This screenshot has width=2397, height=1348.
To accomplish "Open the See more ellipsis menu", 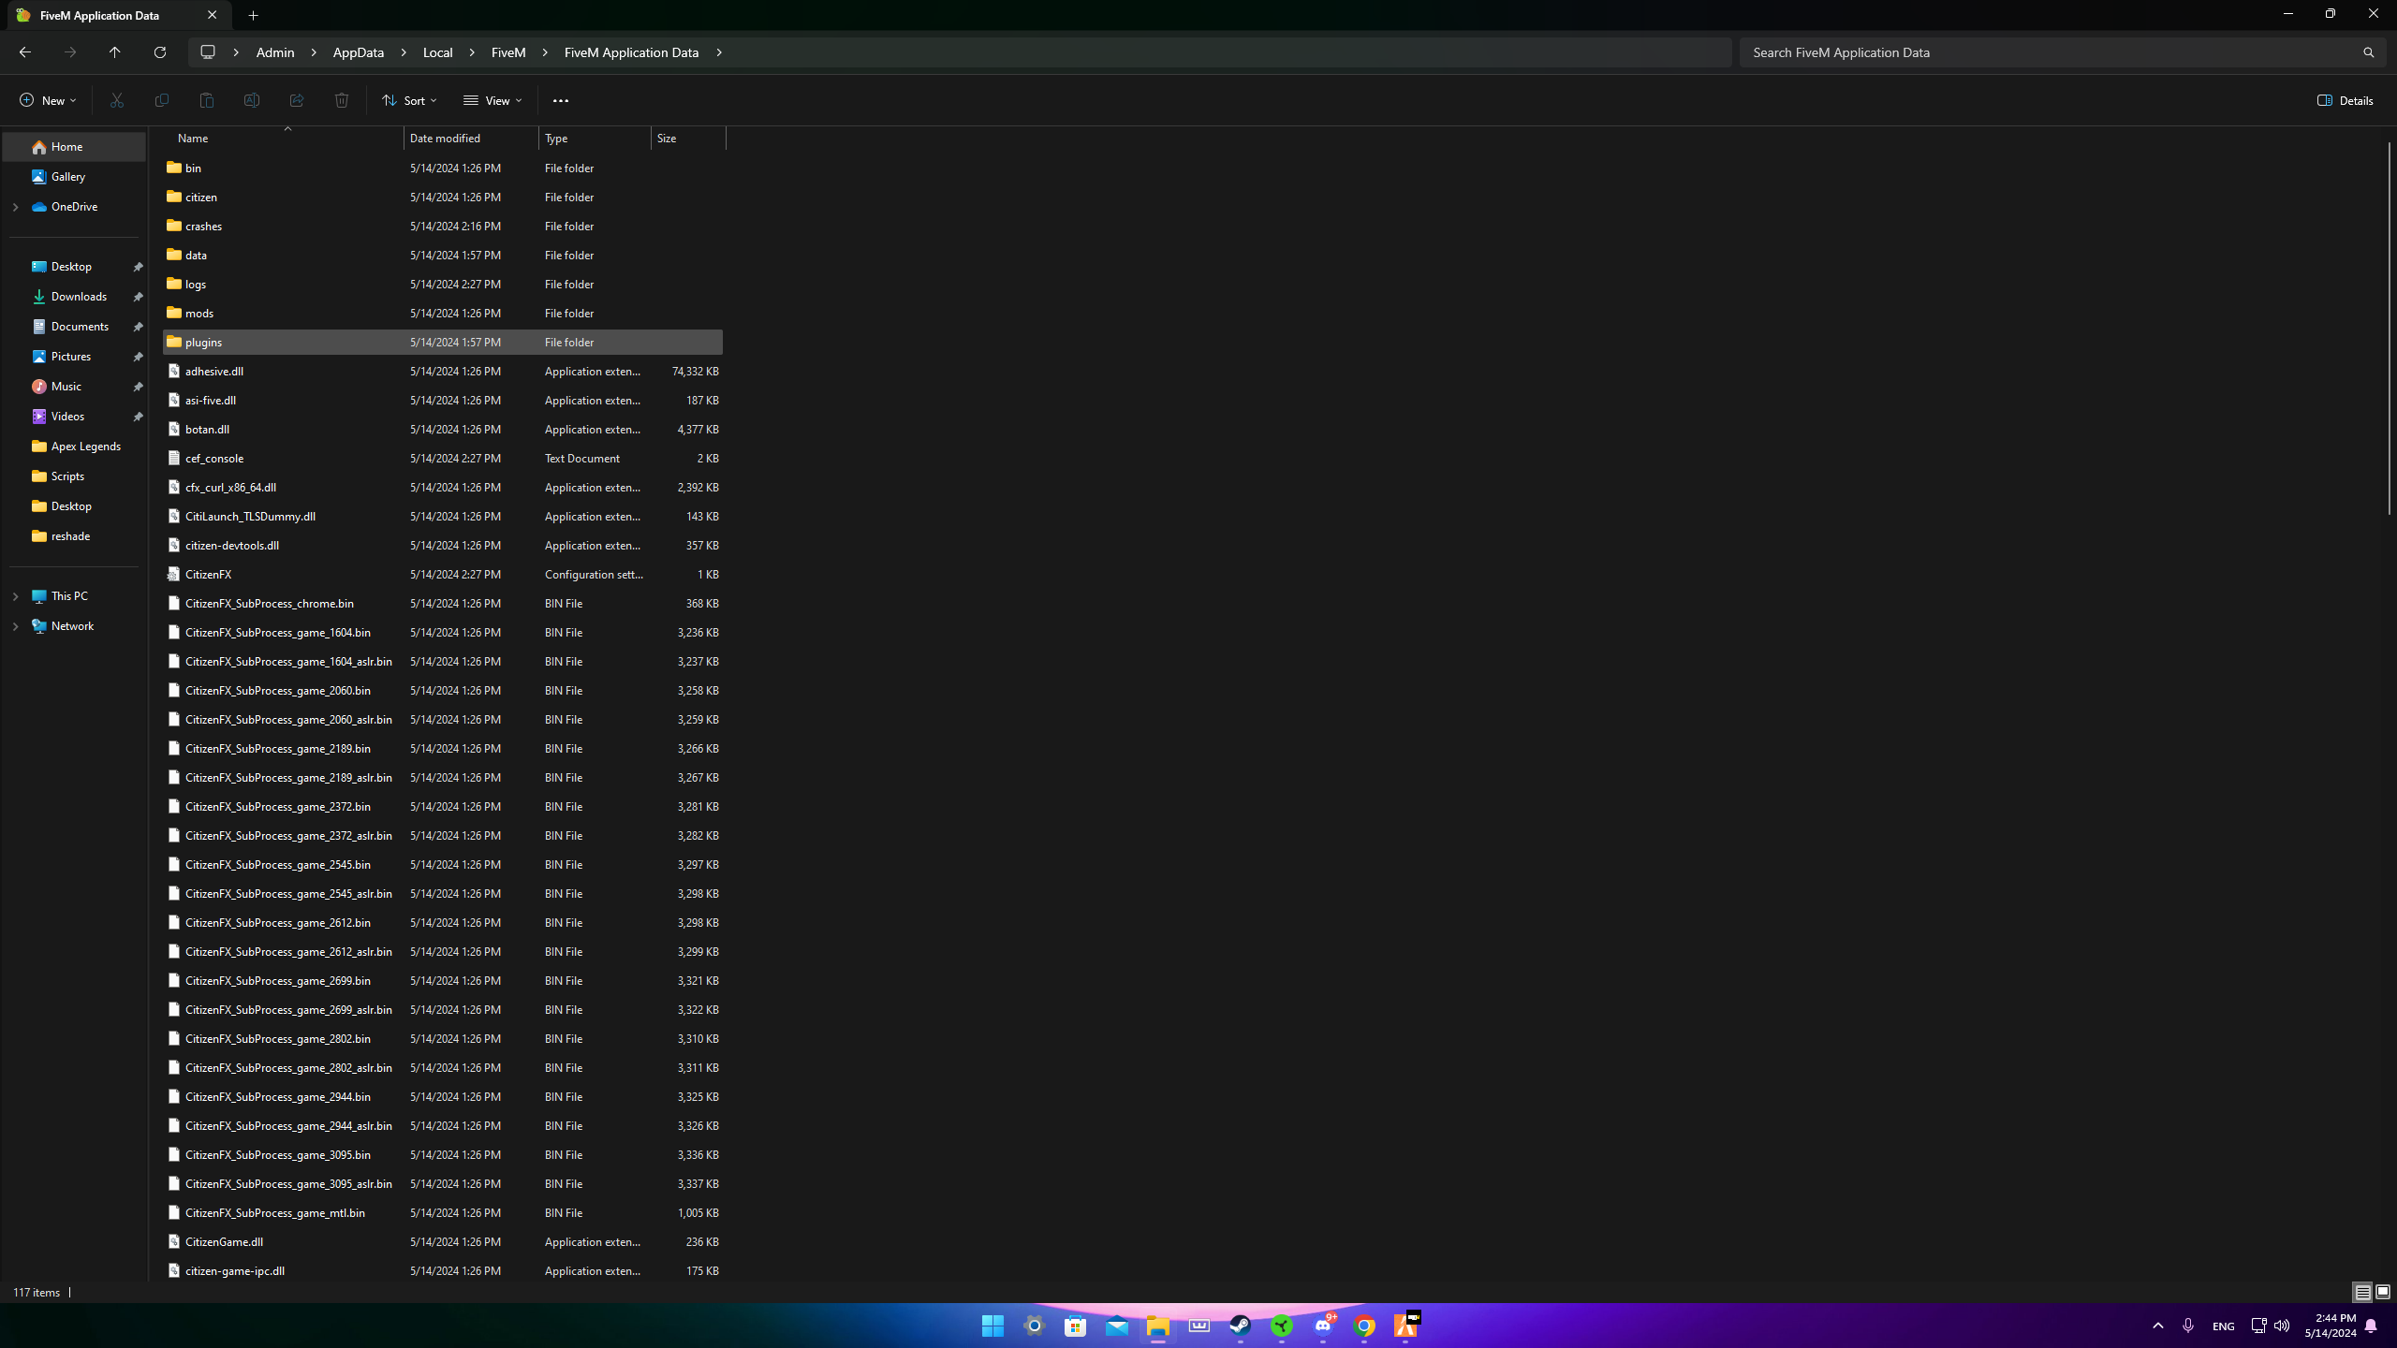I will [560, 100].
